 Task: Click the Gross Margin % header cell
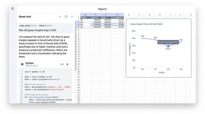click(x=117, y=17)
